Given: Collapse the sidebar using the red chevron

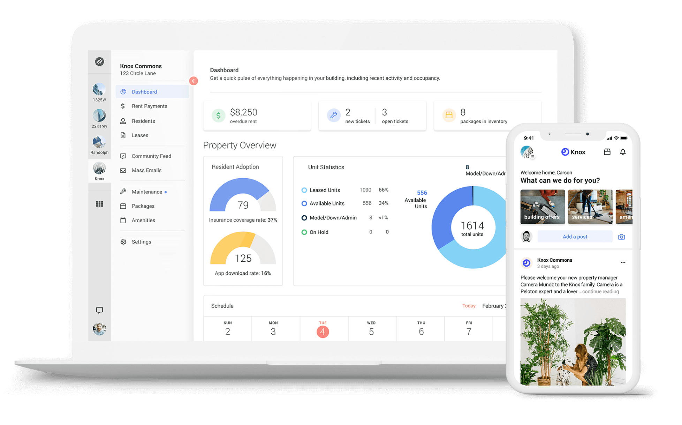Looking at the screenshot, I should (x=194, y=81).
